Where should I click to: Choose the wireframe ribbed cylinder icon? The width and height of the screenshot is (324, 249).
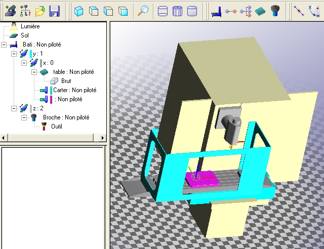tap(177, 11)
